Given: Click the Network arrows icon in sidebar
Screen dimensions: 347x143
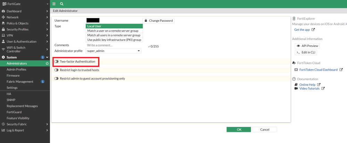Looking at the screenshot, I should pos(3,17).
